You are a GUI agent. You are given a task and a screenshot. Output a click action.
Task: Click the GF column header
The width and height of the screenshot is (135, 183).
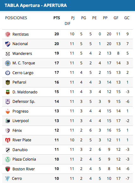pos(116,18)
